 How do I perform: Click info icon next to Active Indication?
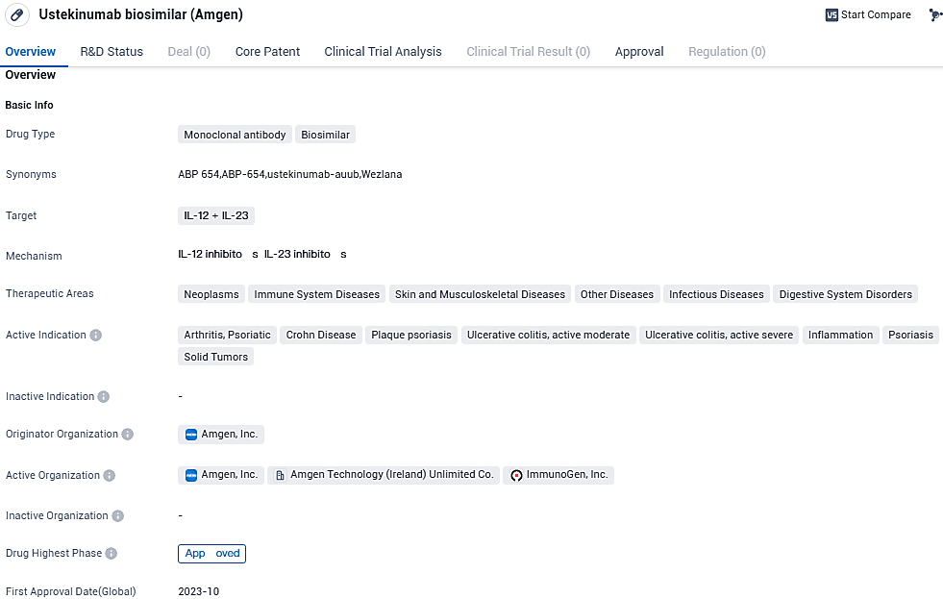96,336
